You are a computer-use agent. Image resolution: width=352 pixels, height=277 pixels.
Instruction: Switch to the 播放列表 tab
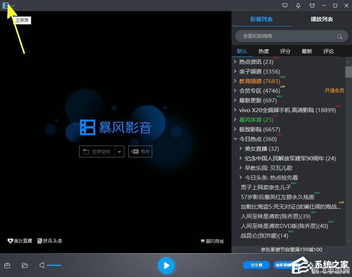click(x=321, y=19)
